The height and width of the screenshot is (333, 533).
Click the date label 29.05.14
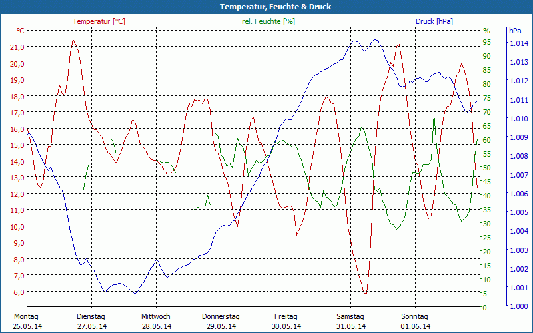click(221, 326)
